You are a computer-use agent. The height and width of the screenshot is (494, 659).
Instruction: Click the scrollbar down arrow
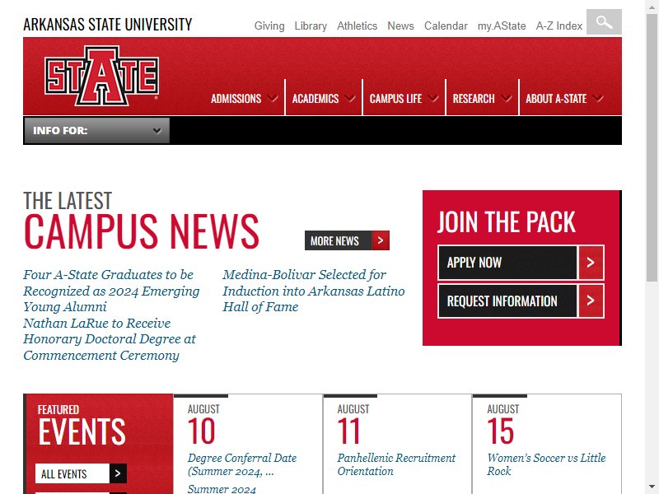[652, 487]
